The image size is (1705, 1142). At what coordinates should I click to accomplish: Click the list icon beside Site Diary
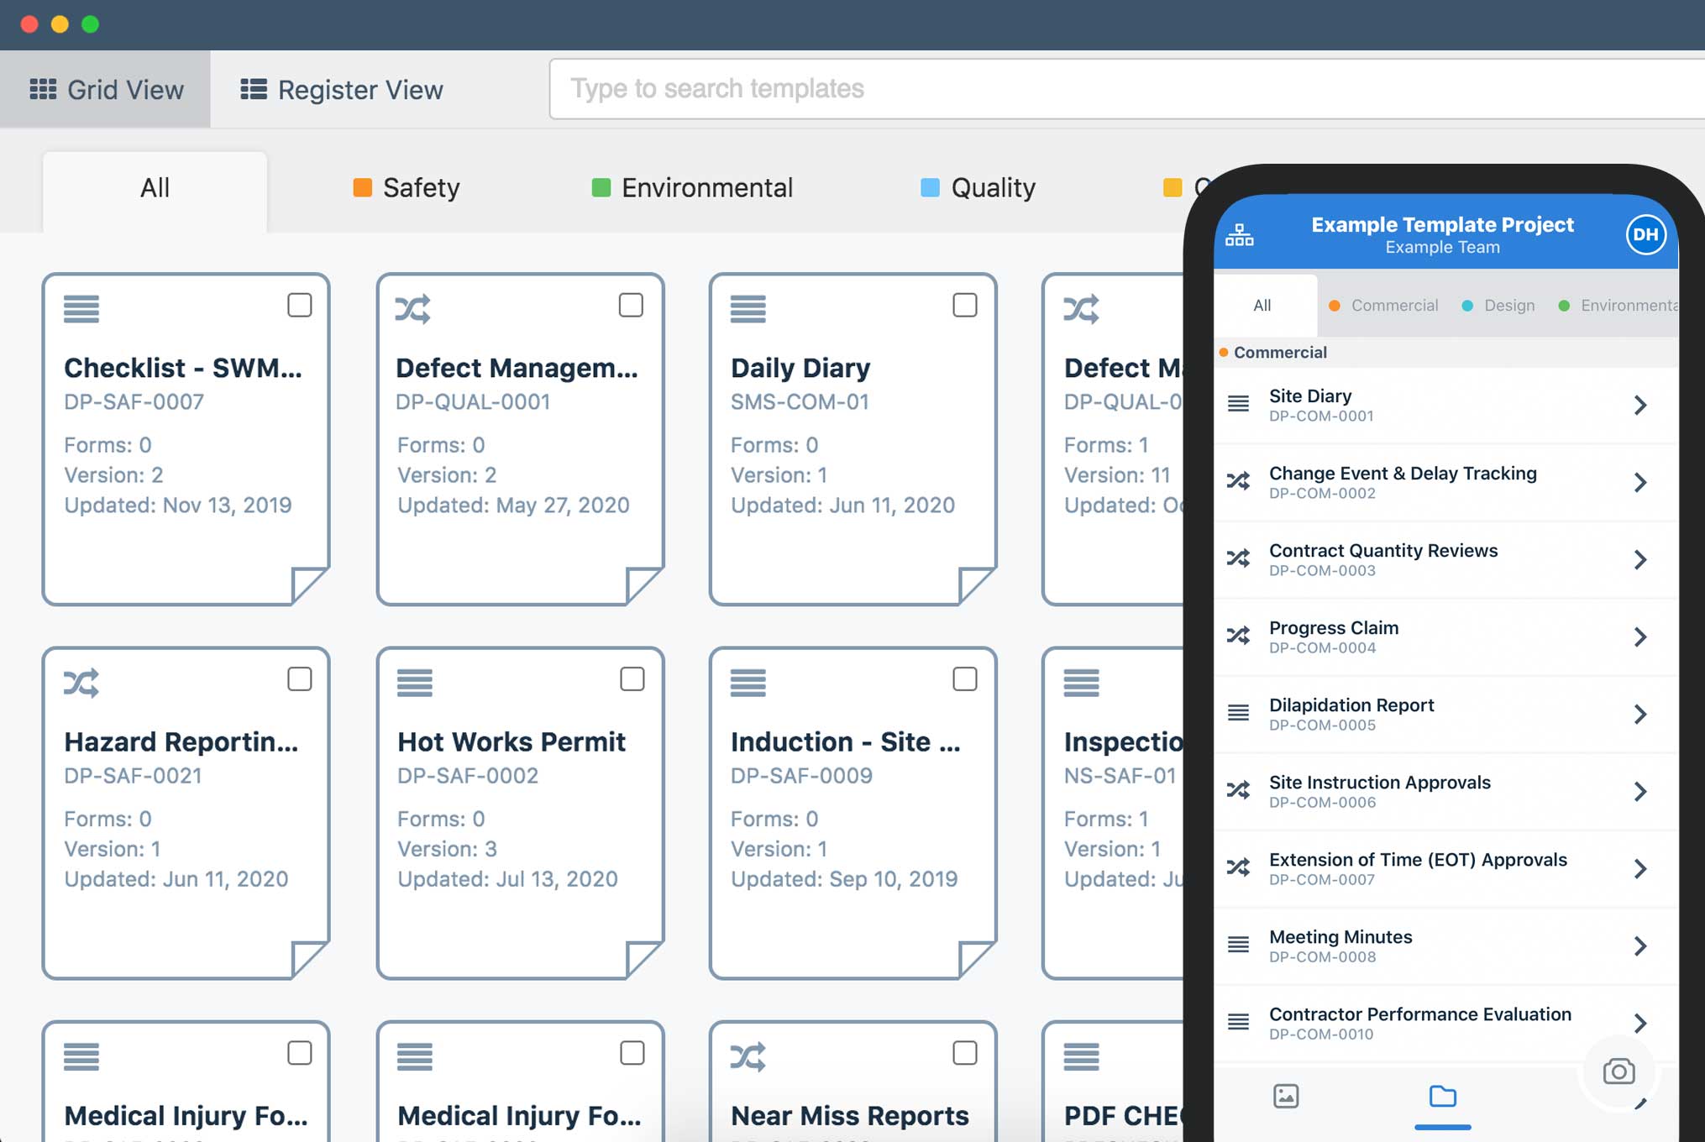point(1239,404)
